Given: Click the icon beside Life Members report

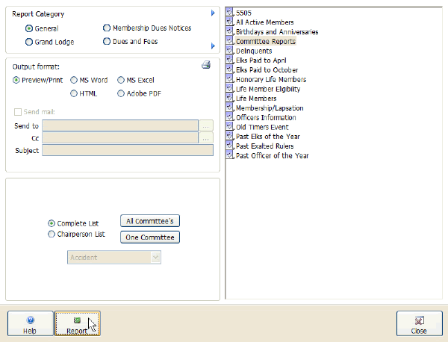Looking at the screenshot, I should (229, 99).
